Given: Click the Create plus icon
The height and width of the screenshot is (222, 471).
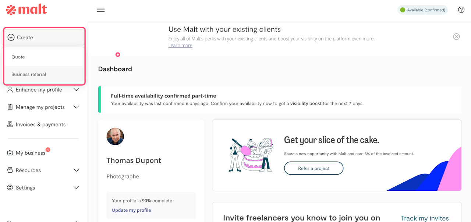Looking at the screenshot, I should click(11, 37).
